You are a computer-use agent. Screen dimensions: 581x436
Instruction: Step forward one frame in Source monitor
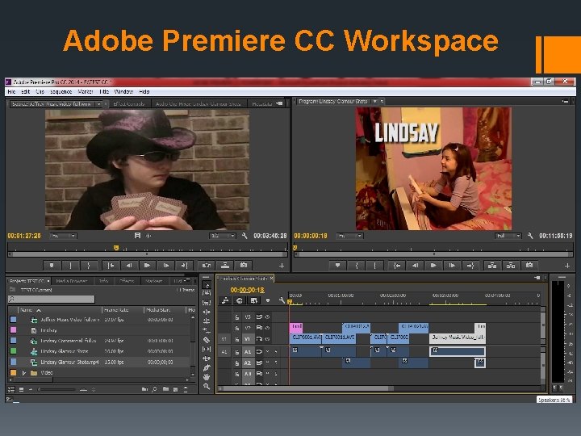[x=165, y=265]
